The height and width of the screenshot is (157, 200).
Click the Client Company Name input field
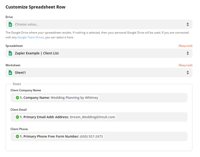(x=99, y=98)
